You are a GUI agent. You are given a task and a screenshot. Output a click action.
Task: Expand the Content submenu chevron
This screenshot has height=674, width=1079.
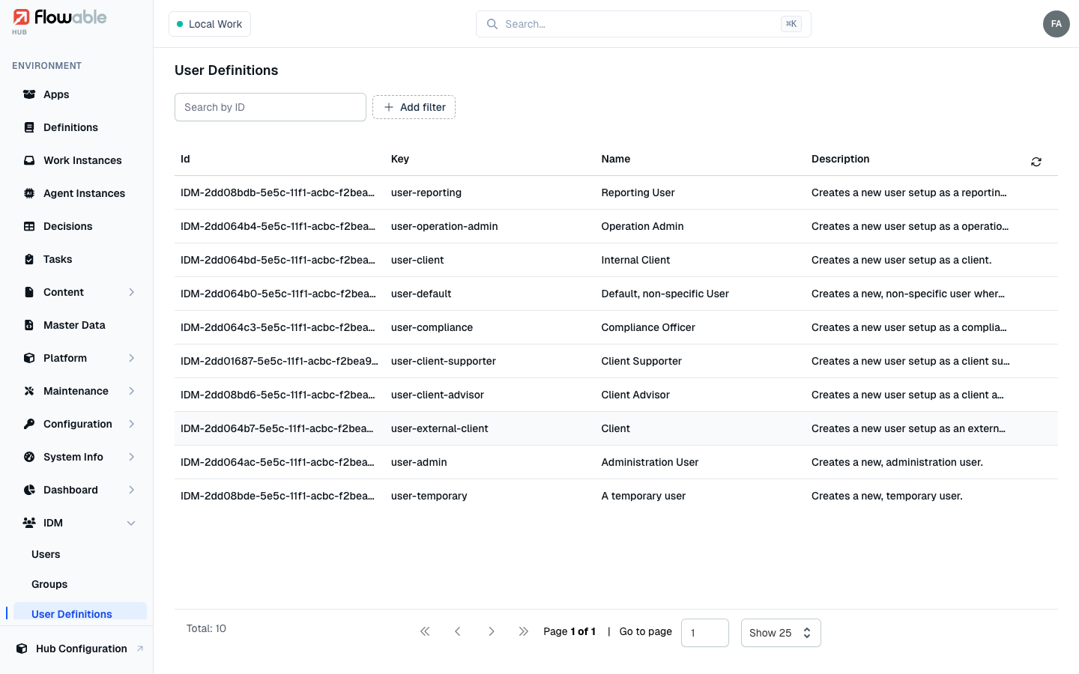click(x=131, y=292)
